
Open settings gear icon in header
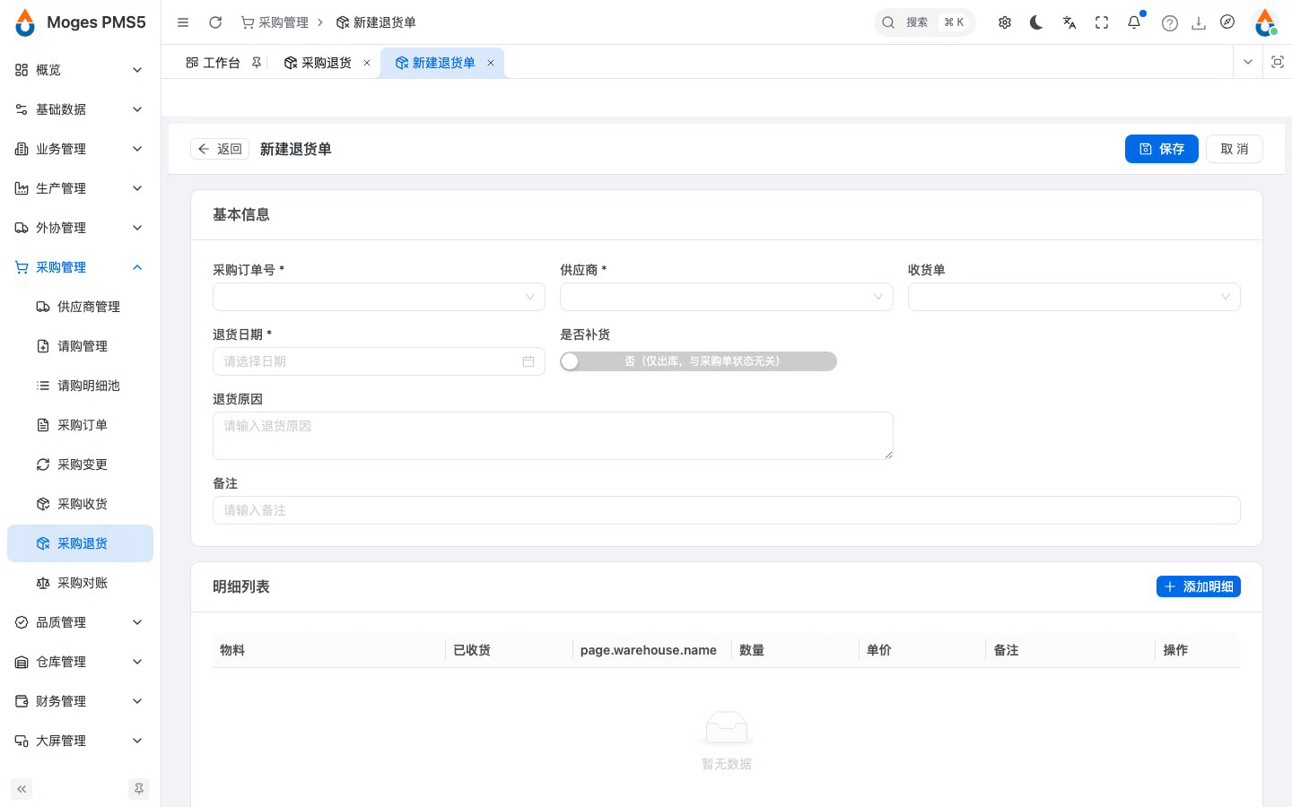[1005, 22]
